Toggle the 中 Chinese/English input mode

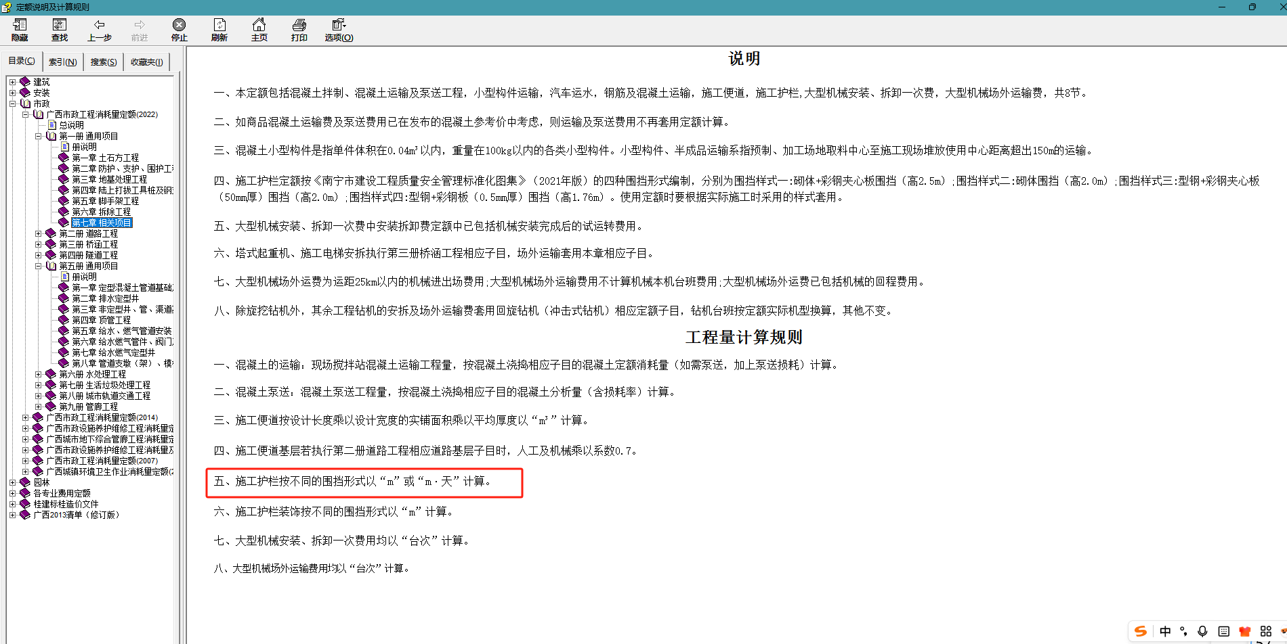click(x=1165, y=631)
